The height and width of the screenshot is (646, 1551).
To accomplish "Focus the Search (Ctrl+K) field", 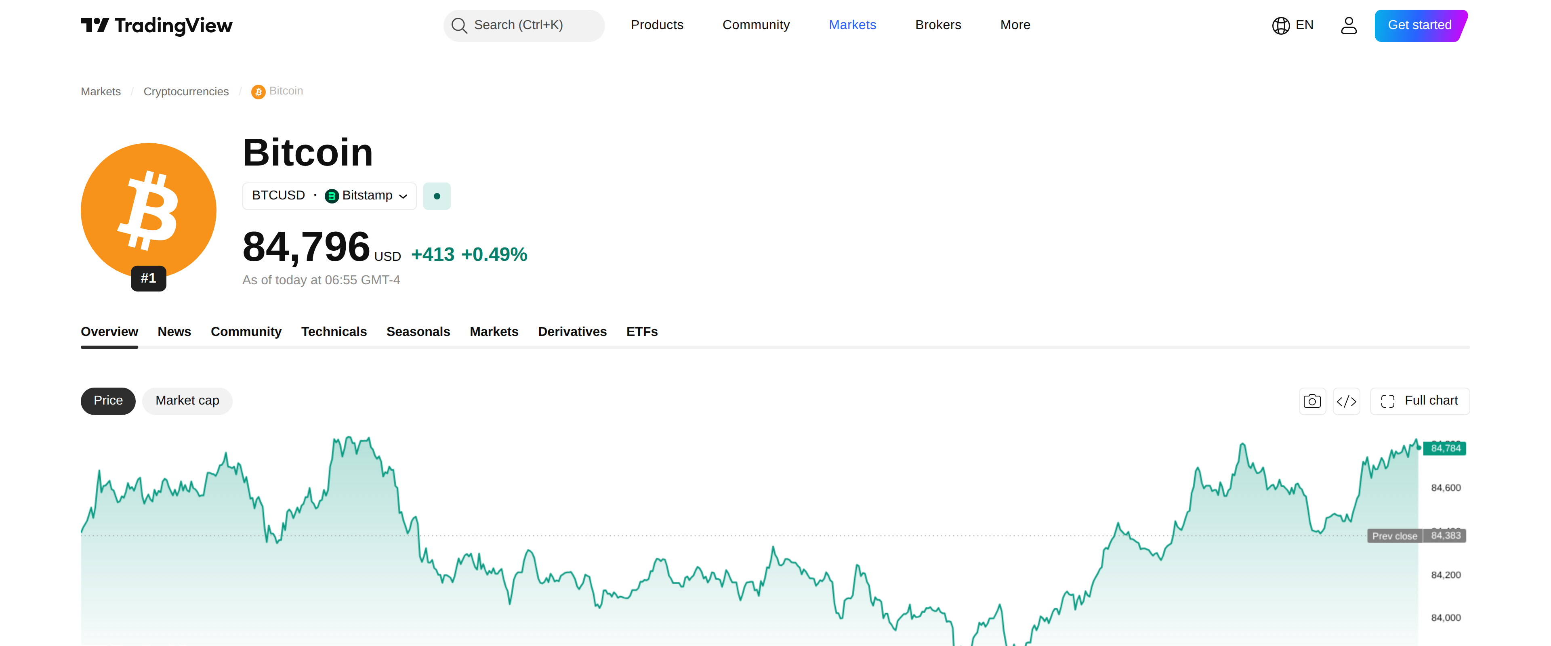I will [x=524, y=25].
